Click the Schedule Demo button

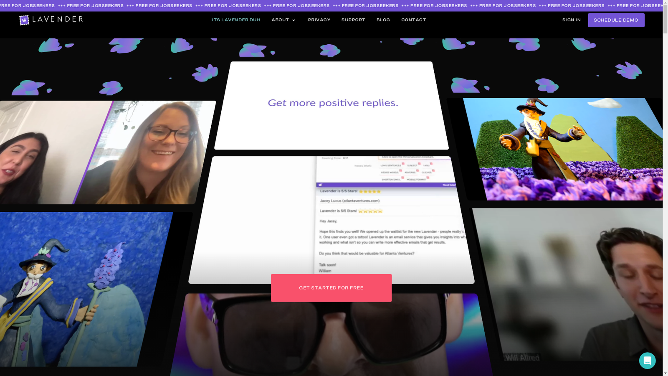pyautogui.click(x=616, y=20)
